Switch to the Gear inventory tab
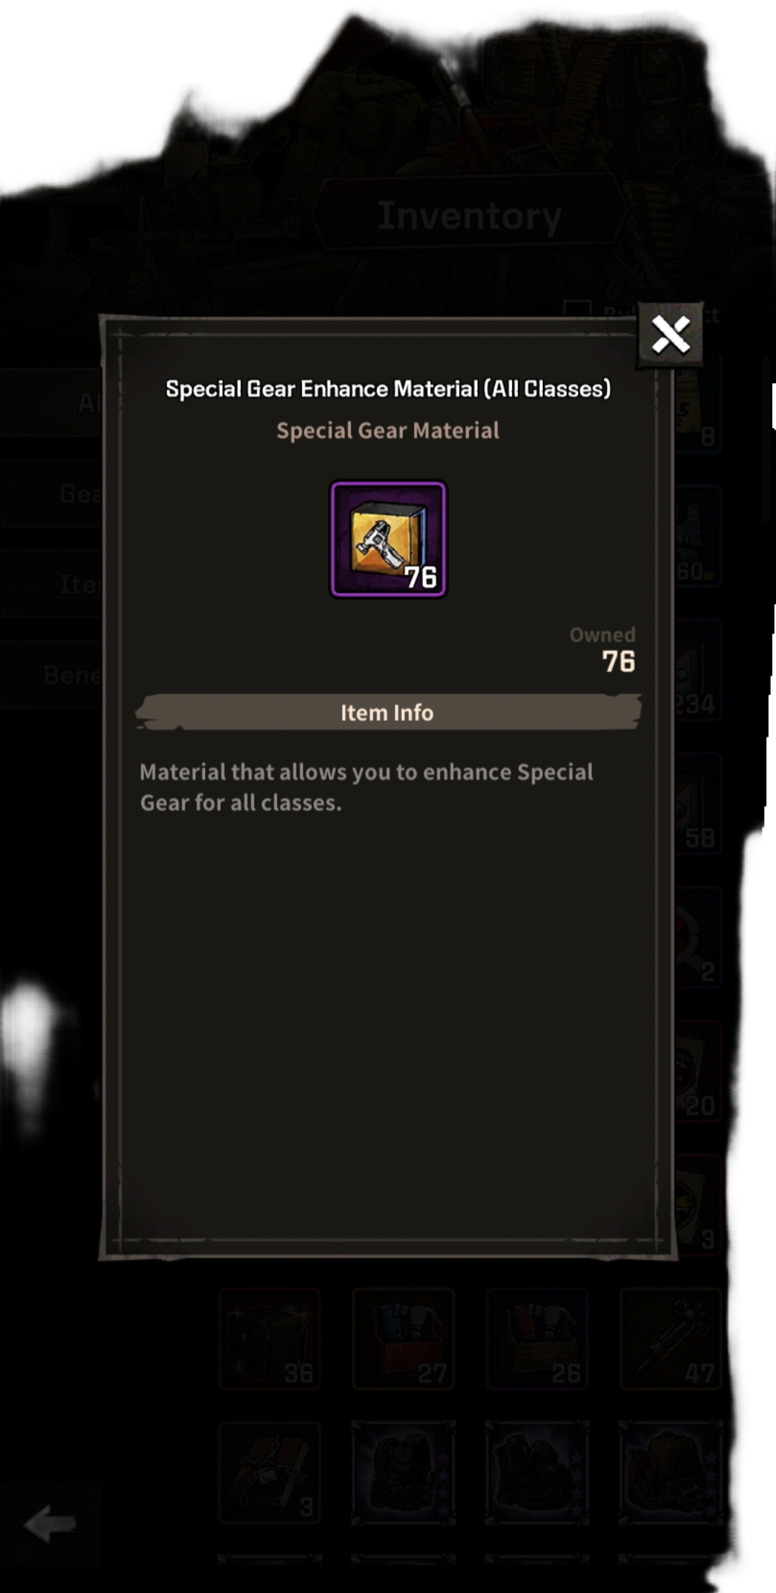This screenshot has height=1593, width=776. coord(50,494)
